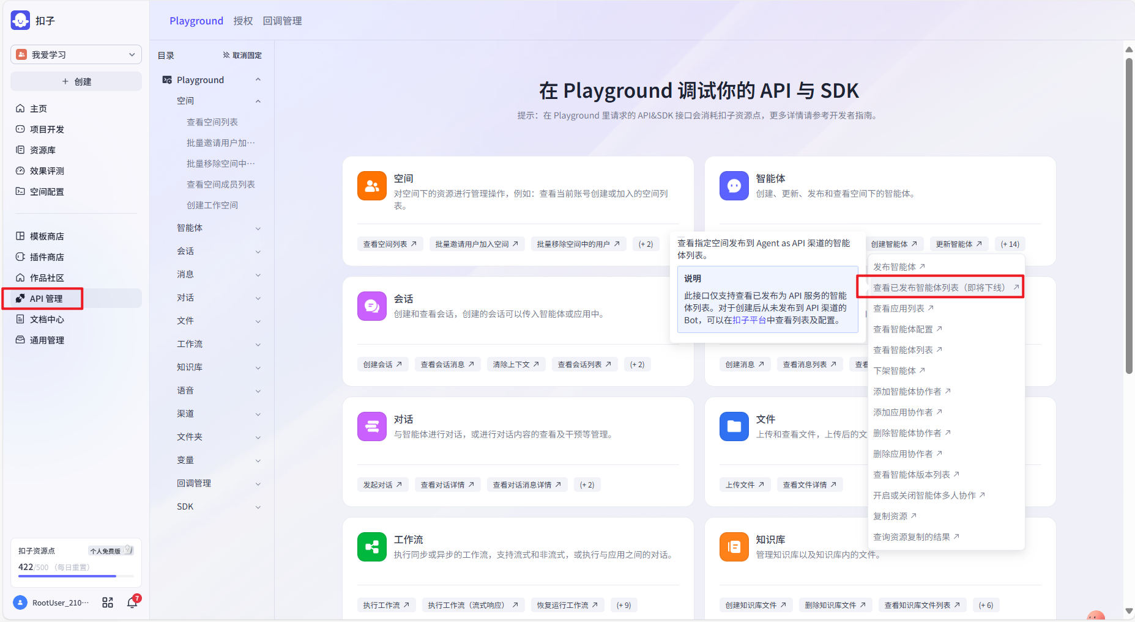1135x622 pixels.
Task: Show more with (+9) chip in 工作流
Action: (623, 605)
